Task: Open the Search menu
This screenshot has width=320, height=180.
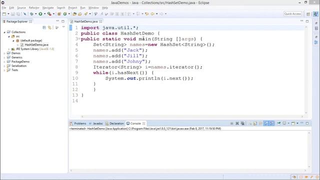Action: coord(61,8)
